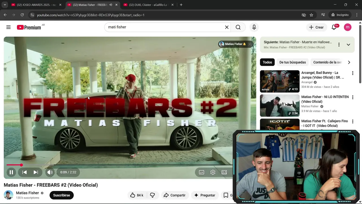Open account avatar menu
This screenshot has height=204, width=362.
click(x=348, y=27)
